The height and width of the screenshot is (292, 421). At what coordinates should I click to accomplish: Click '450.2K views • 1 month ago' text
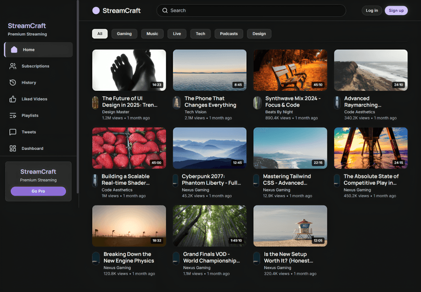coord(370,196)
